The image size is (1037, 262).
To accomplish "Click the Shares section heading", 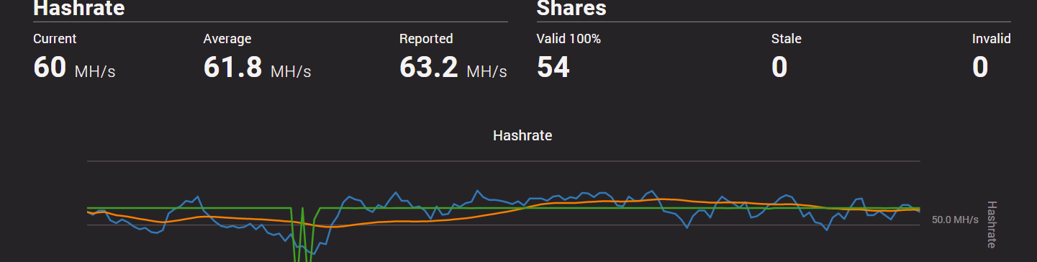I will (571, 8).
